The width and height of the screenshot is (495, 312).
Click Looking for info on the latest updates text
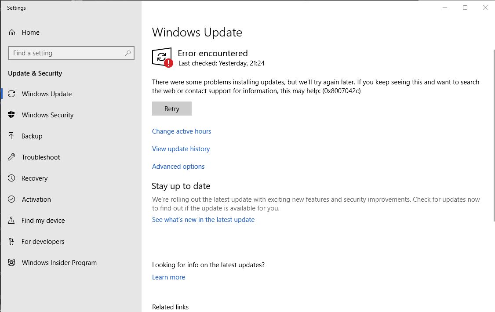(208, 265)
